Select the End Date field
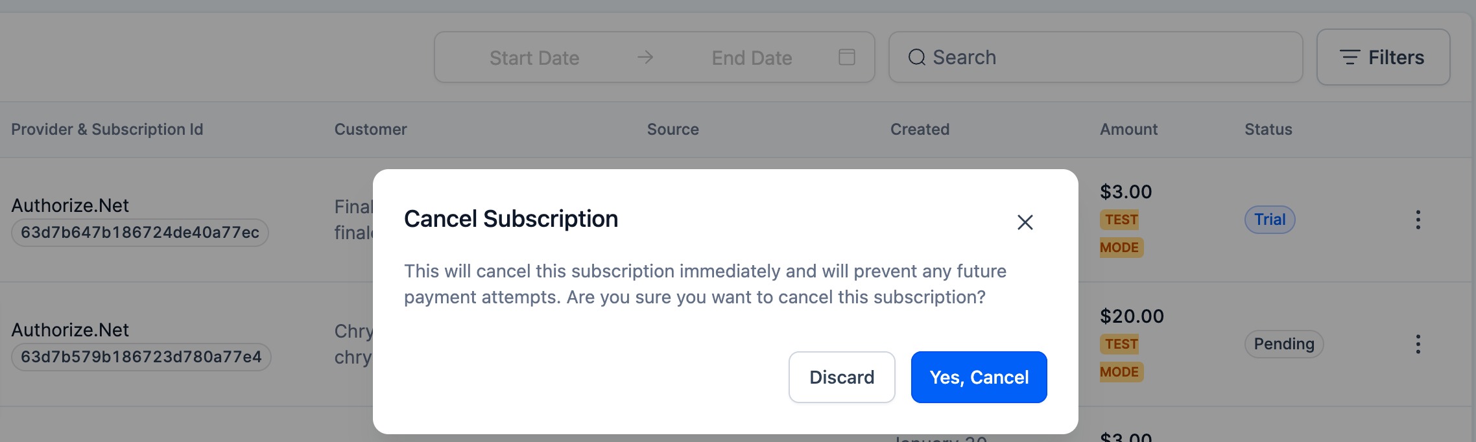This screenshot has height=442, width=1476. [752, 58]
